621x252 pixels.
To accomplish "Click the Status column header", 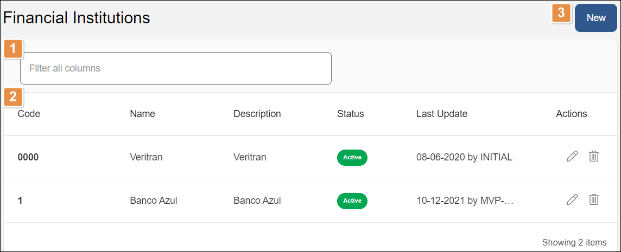I will tap(350, 114).
